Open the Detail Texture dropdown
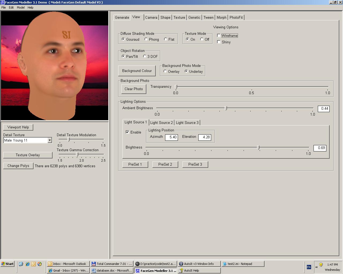 (x=50, y=140)
